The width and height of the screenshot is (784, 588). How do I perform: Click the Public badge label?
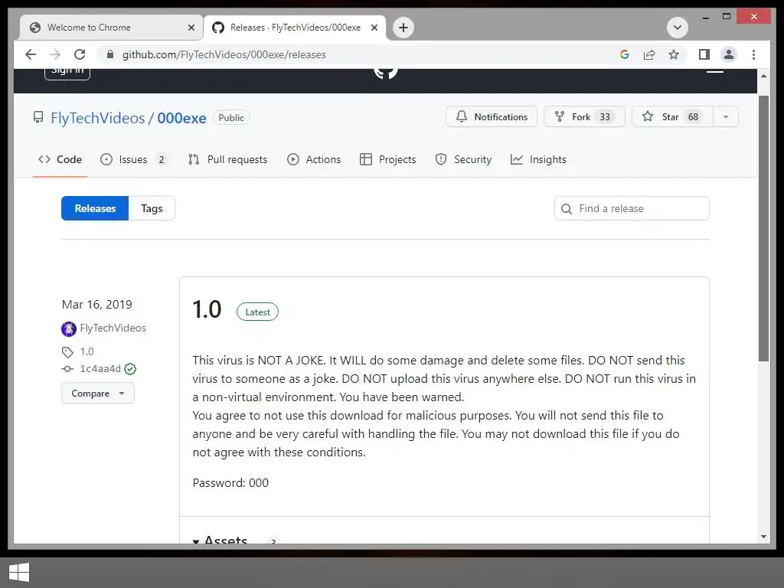click(x=231, y=117)
